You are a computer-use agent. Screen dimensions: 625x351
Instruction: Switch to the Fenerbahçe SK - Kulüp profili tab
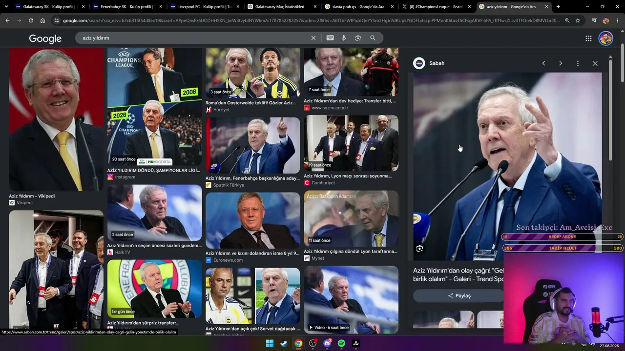tap(127, 7)
